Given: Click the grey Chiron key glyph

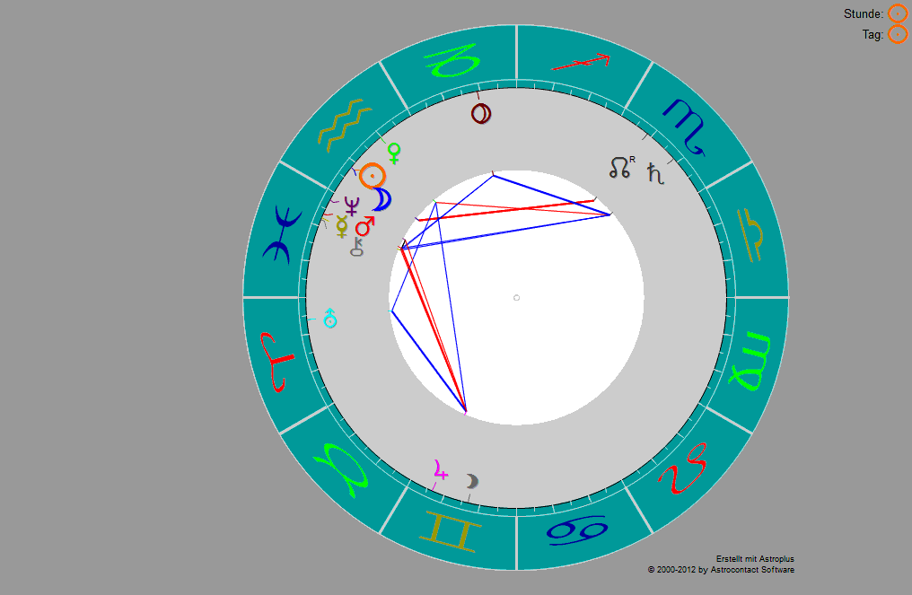Looking at the screenshot, I should point(357,247).
